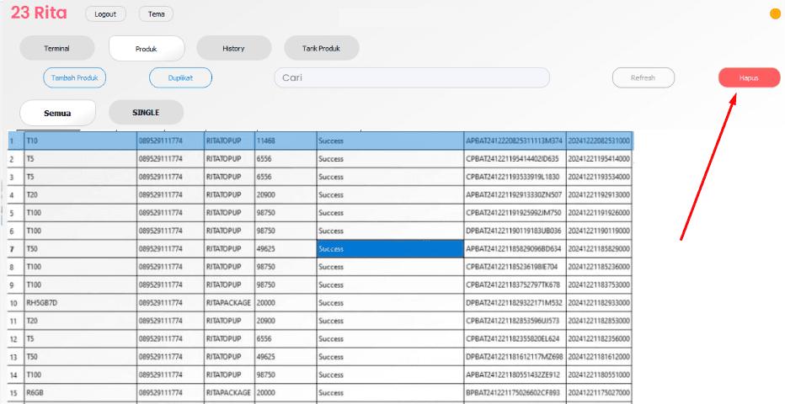Switch to the Terminal tab
Image resolution: width=785 pixels, height=404 pixels.
(56, 48)
